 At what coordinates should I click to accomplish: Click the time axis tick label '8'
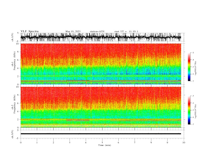pos(151,142)
